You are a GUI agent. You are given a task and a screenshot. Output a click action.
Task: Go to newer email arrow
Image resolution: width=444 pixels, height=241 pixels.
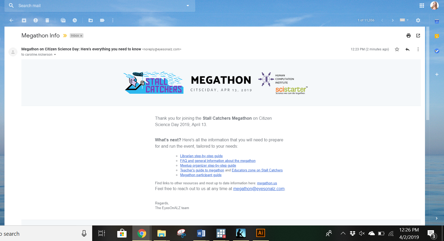tap(382, 20)
